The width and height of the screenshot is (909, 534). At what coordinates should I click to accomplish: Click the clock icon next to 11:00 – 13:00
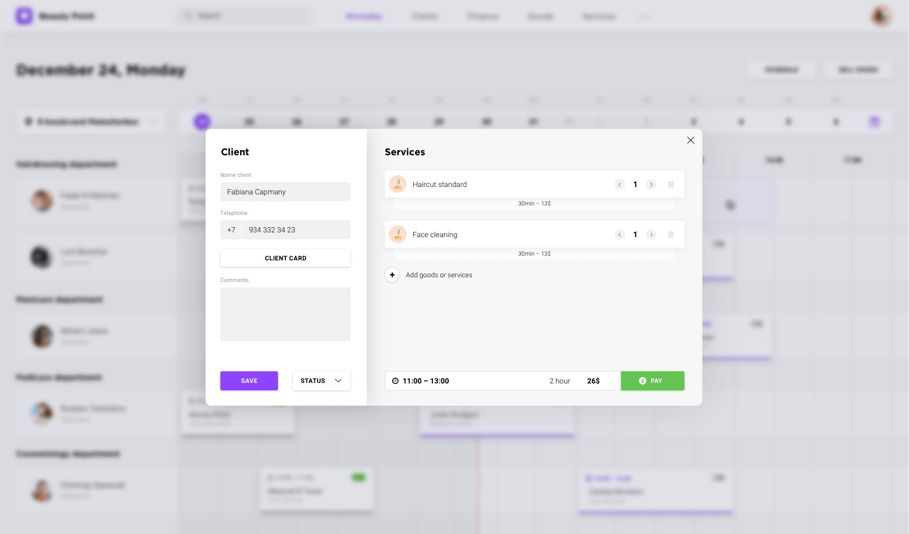(x=395, y=380)
